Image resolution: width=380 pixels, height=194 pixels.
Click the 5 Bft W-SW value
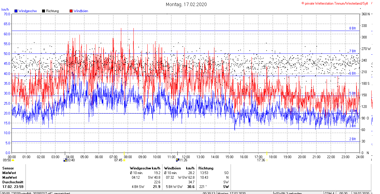coord(174,187)
